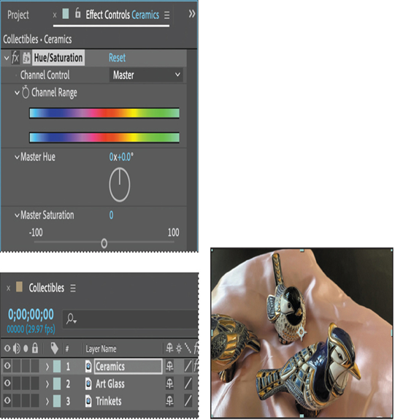Click the timeline search magnifier icon
395x420 pixels.
point(72,318)
